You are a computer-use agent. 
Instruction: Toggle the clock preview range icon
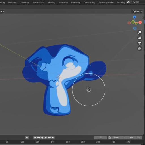pos(110,138)
